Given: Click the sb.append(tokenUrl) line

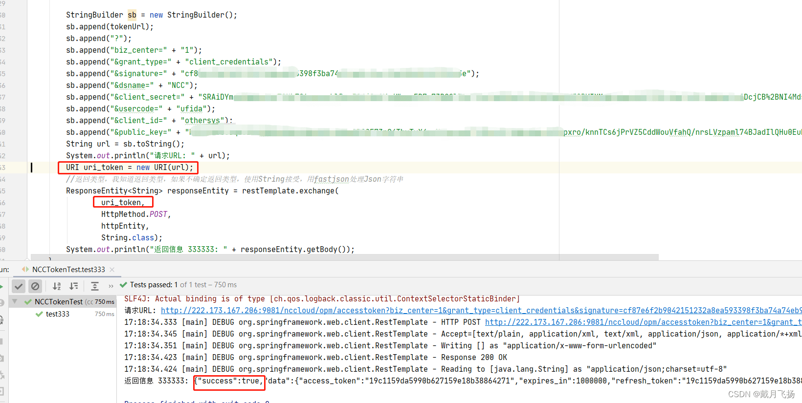Looking at the screenshot, I should coord(110,27).
